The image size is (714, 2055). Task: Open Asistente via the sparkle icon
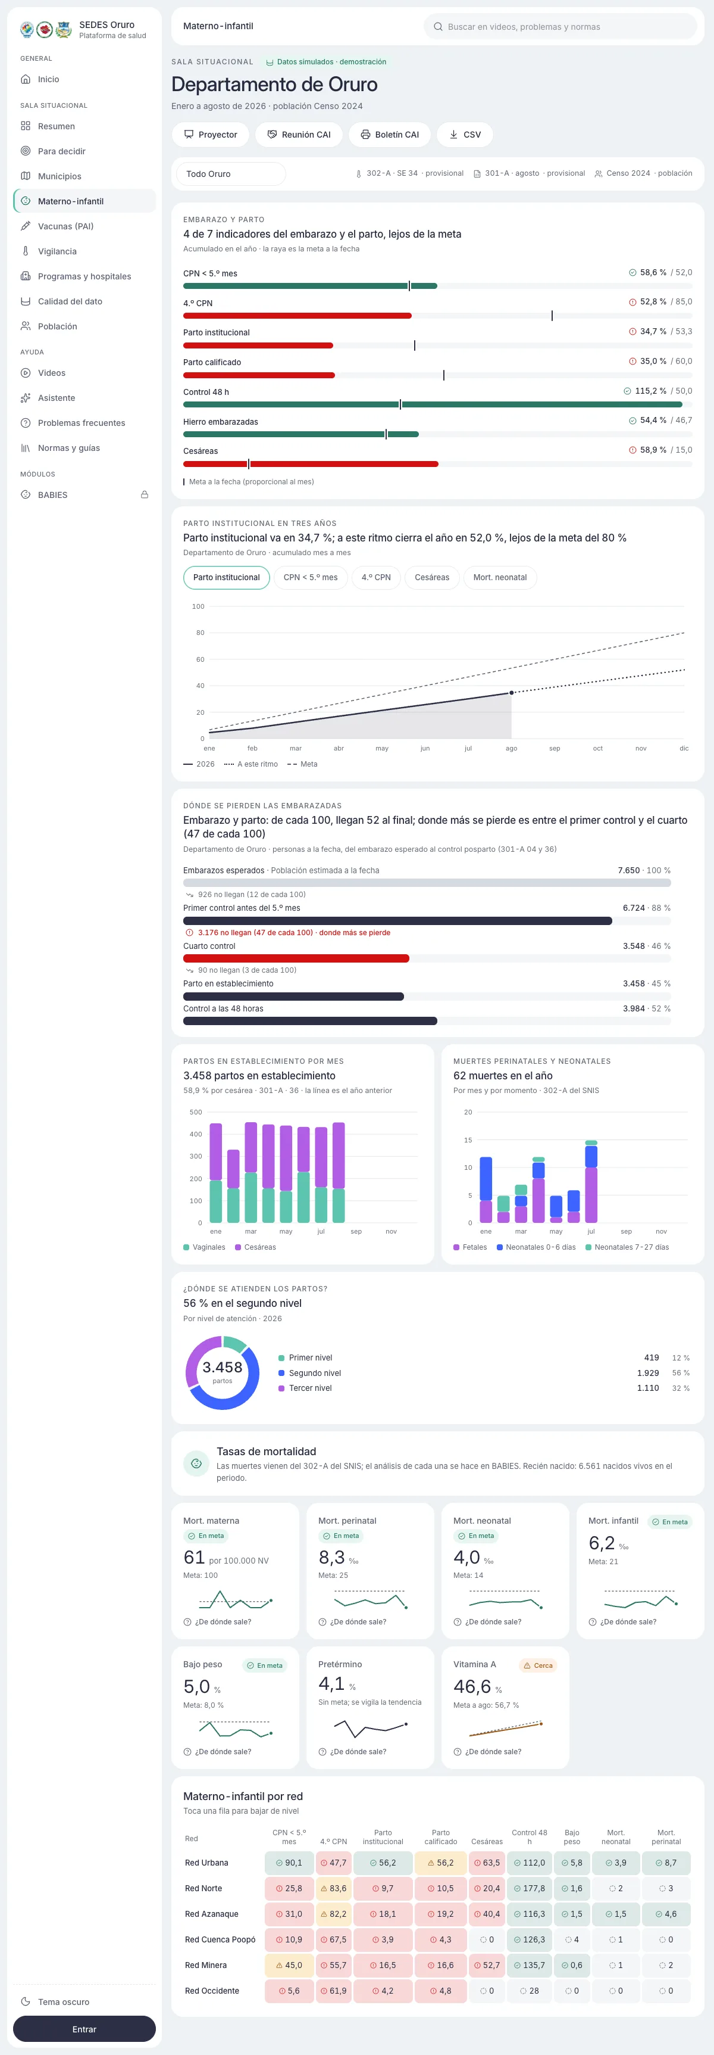(26, 398)
